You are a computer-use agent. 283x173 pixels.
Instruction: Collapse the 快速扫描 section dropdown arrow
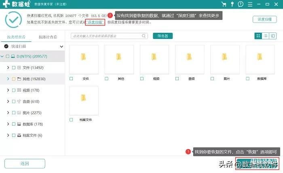pos(61,47)
